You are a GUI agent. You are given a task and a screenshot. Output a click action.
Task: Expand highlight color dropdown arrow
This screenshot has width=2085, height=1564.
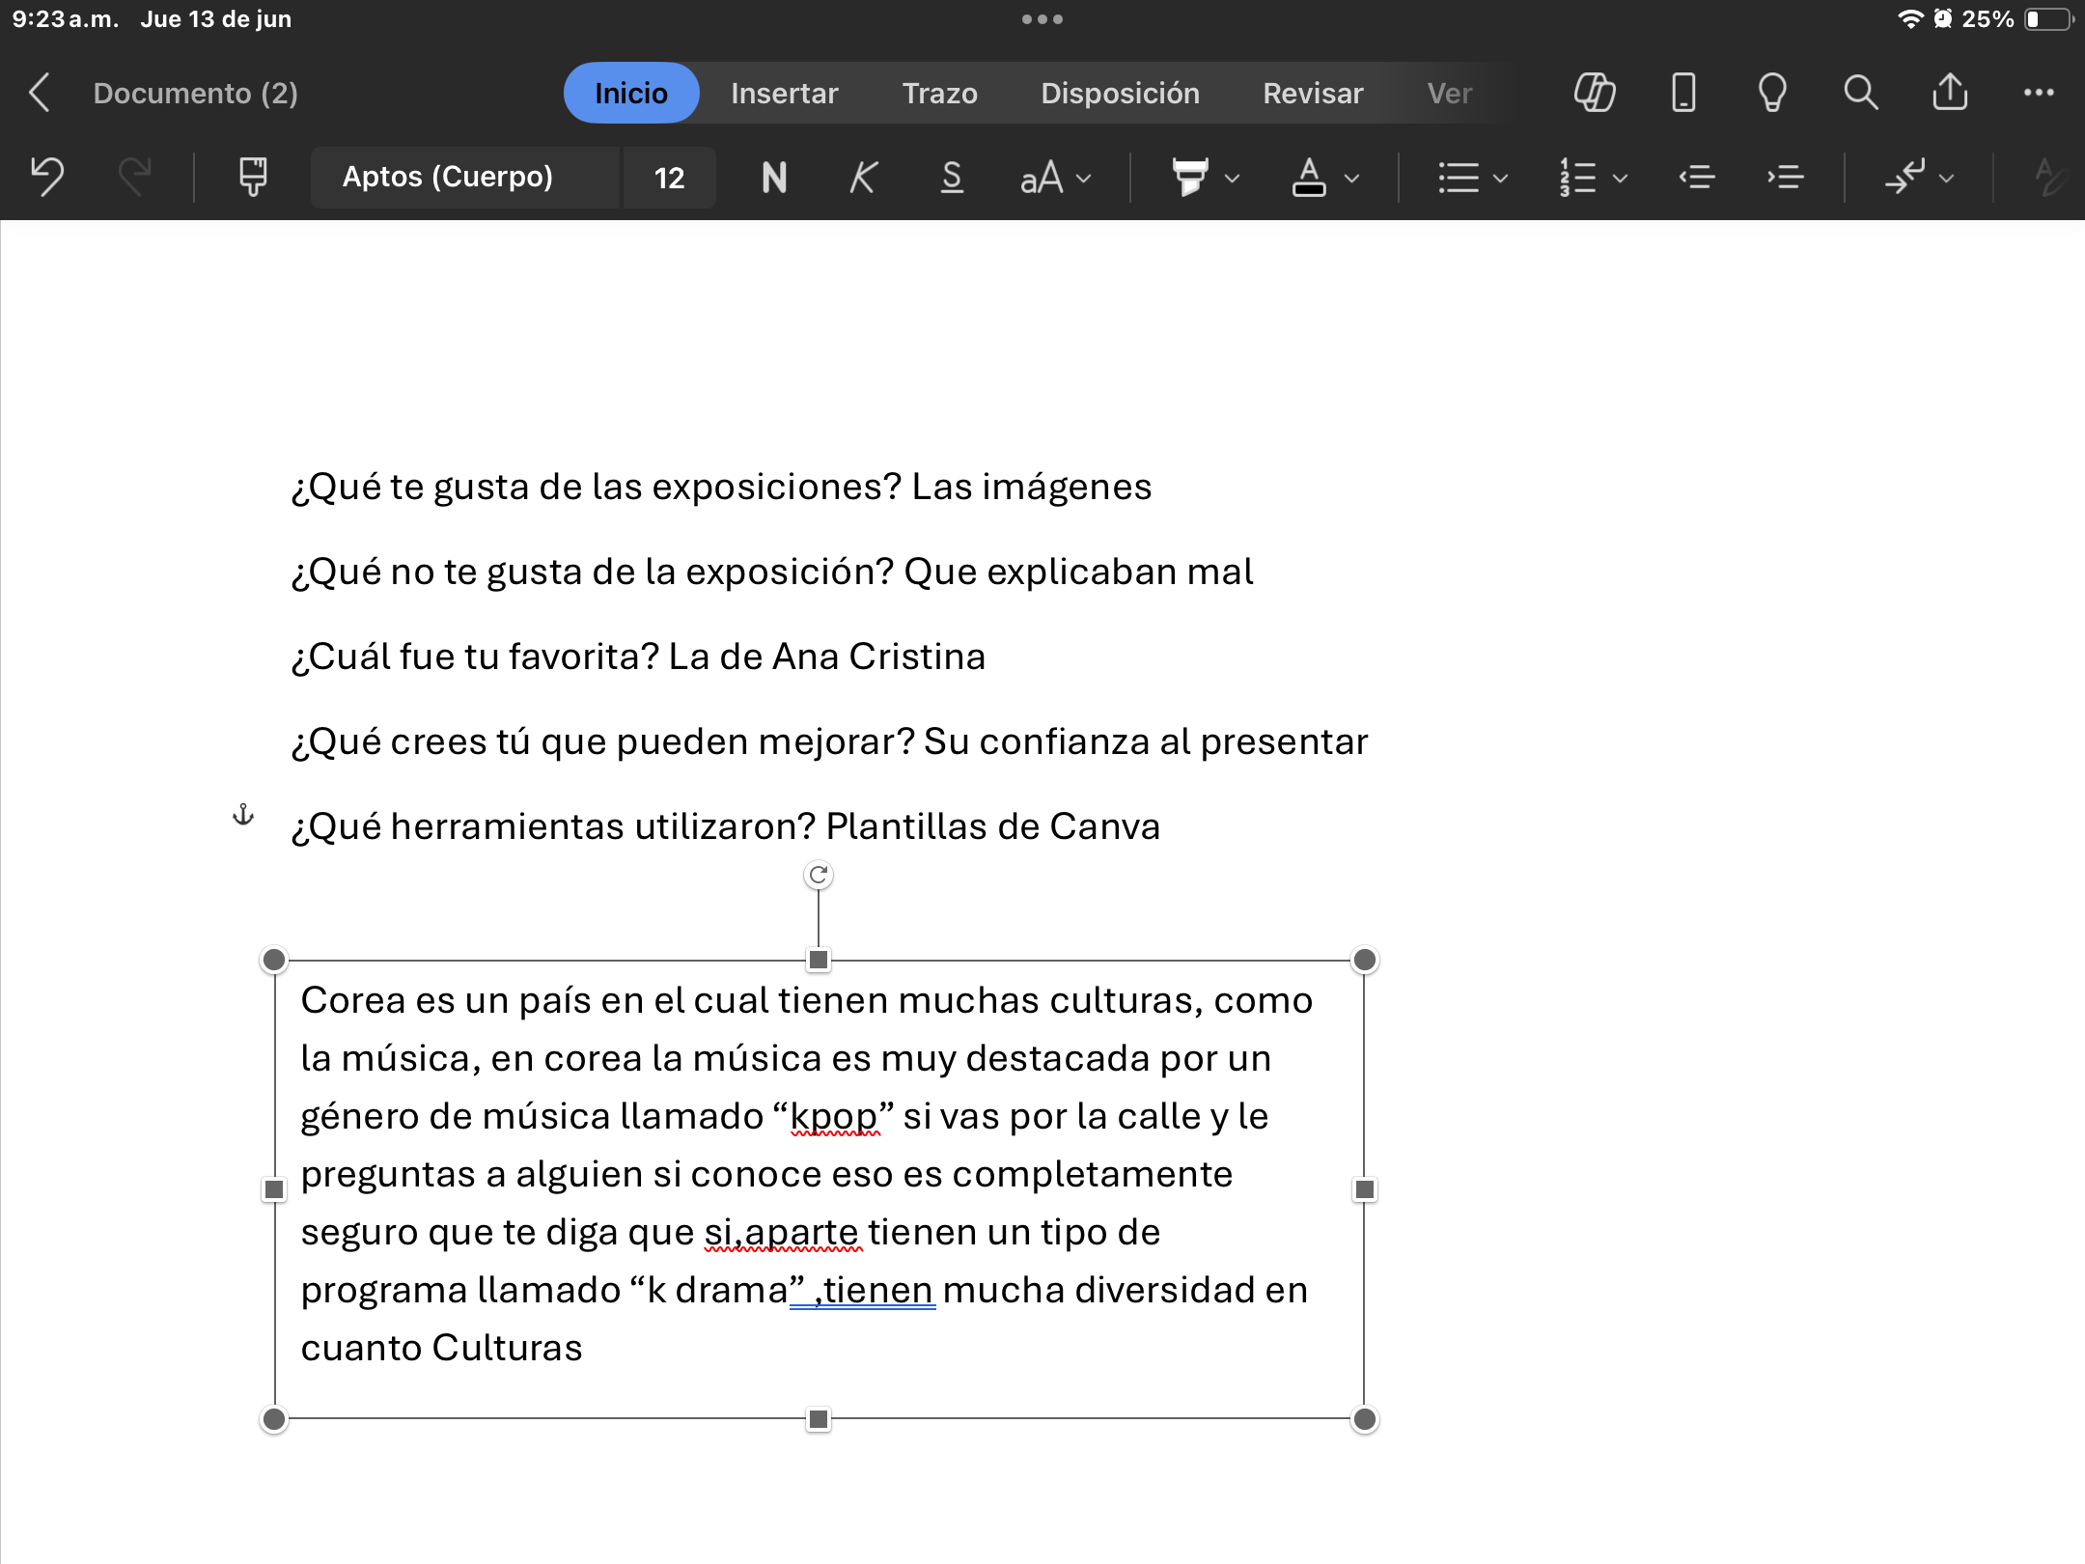click(1233, 179)
